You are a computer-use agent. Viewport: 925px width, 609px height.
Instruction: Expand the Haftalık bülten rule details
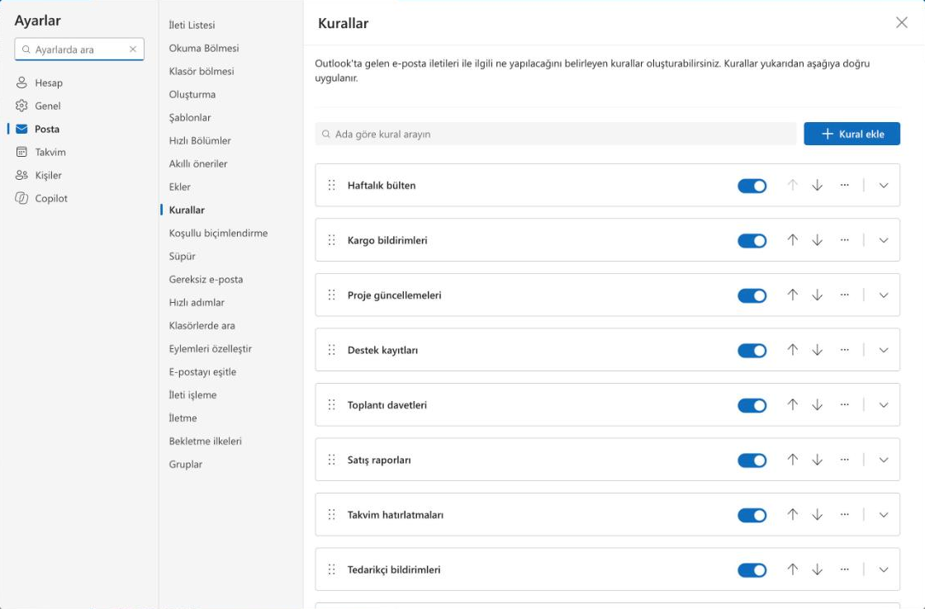883,185
